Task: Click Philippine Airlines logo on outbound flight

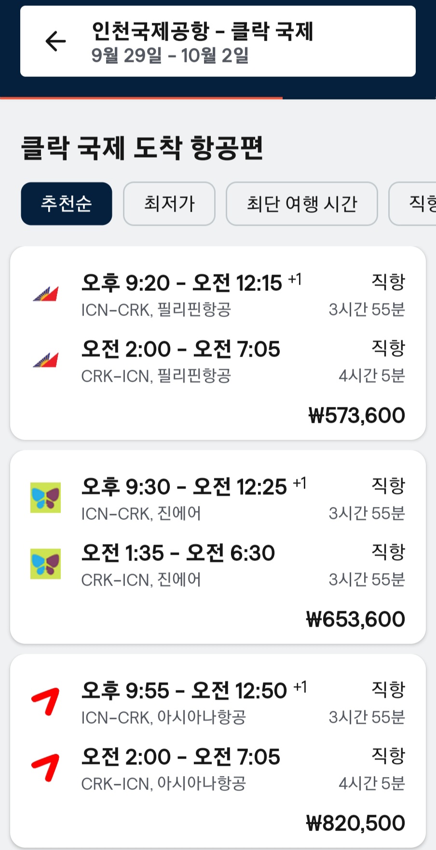Action: pos(46,294)
